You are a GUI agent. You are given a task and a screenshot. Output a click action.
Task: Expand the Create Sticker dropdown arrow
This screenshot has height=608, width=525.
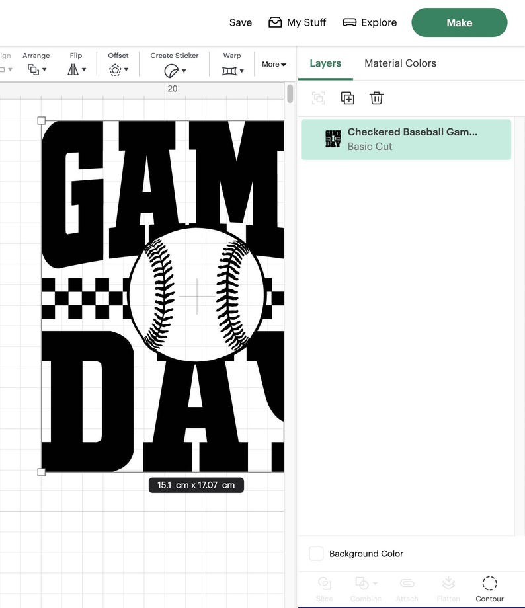click(x=184, y=71)
